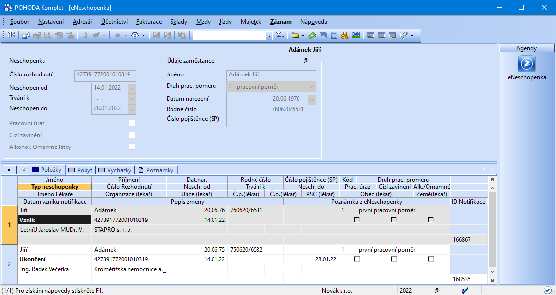556x295 pixels.
Task: Click the list icon with up arrow
Action: 392,35
